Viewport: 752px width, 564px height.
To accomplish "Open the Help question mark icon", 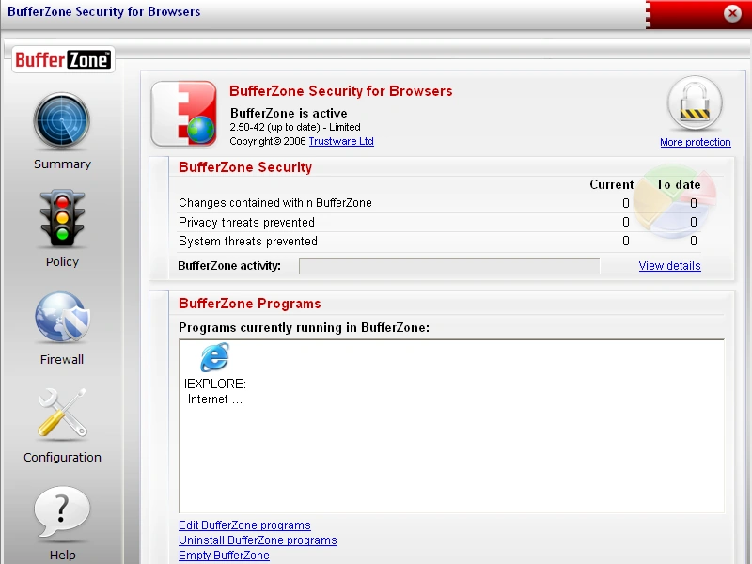I will [62, 512].
